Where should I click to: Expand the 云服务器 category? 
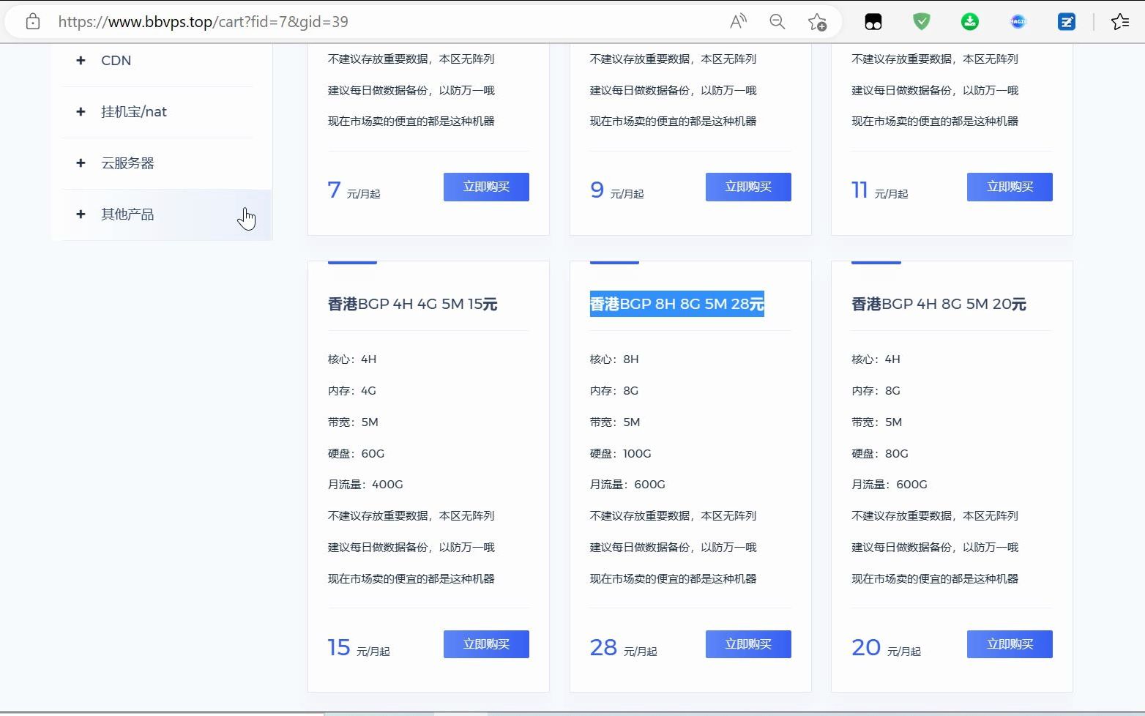[81, 163]
